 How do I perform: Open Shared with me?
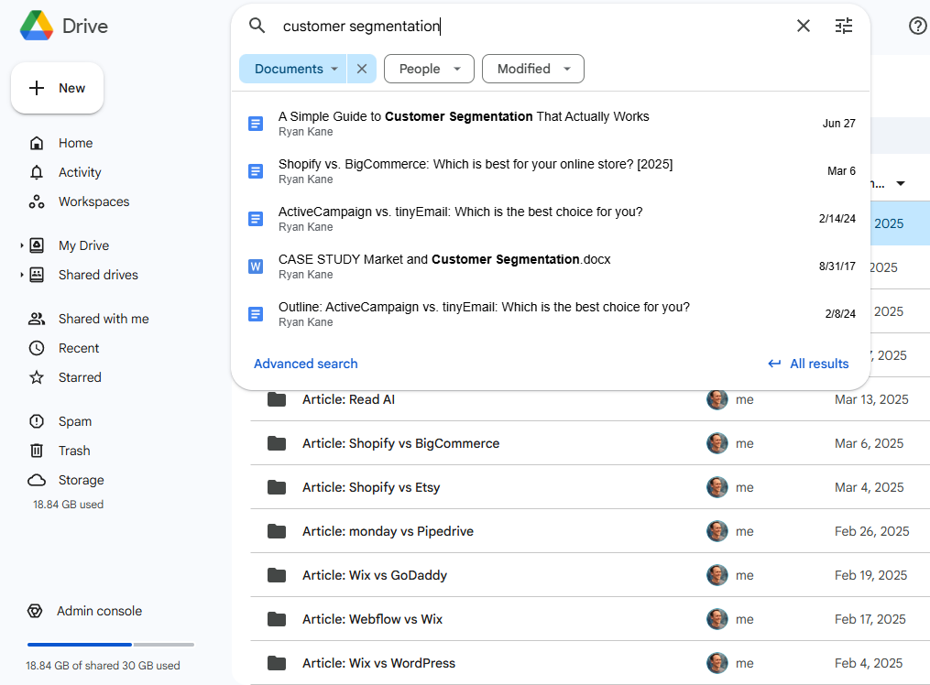click(x=104, y=319)
